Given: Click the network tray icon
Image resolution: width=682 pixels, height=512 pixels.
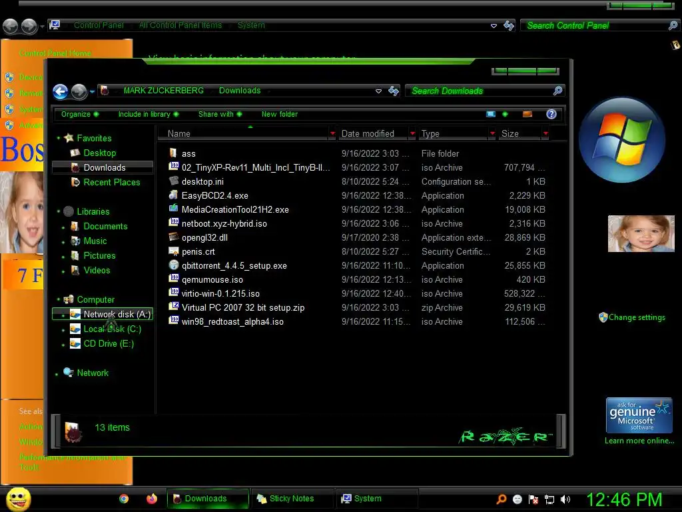Looking at the screenshot, I should click(x=549, y=499).
